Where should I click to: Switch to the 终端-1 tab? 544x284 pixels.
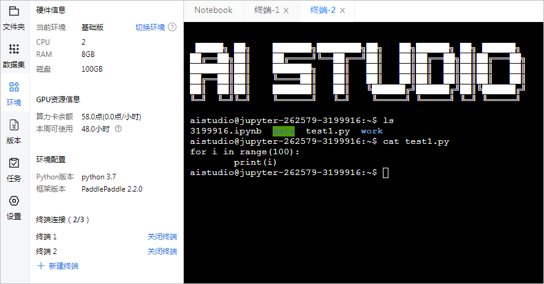[267, 10]
